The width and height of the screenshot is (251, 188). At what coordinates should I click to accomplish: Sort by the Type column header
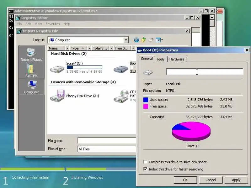(78, 48)
